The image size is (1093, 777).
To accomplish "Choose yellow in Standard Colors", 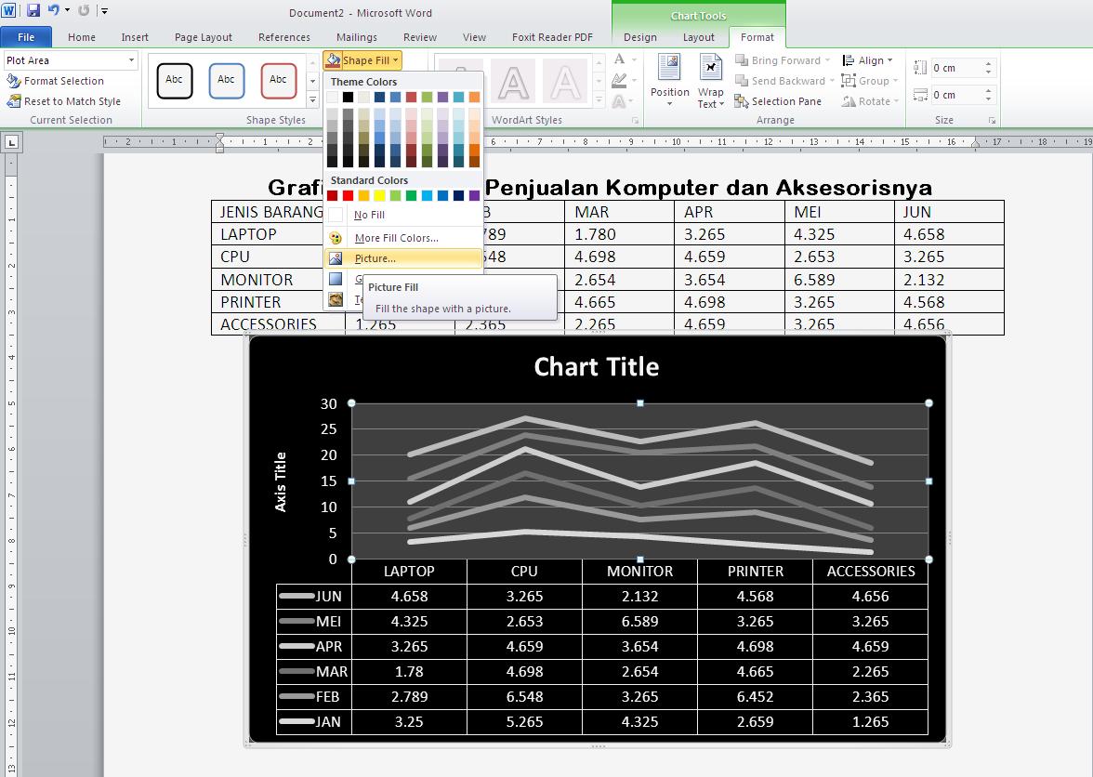I will (x=379, y=196).
